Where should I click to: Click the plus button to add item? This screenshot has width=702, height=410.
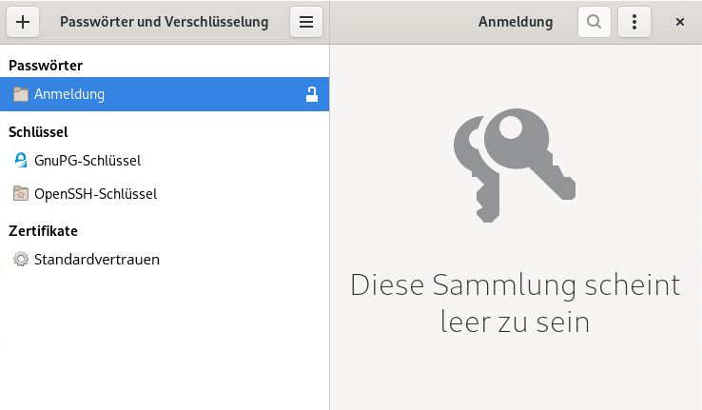23,22
